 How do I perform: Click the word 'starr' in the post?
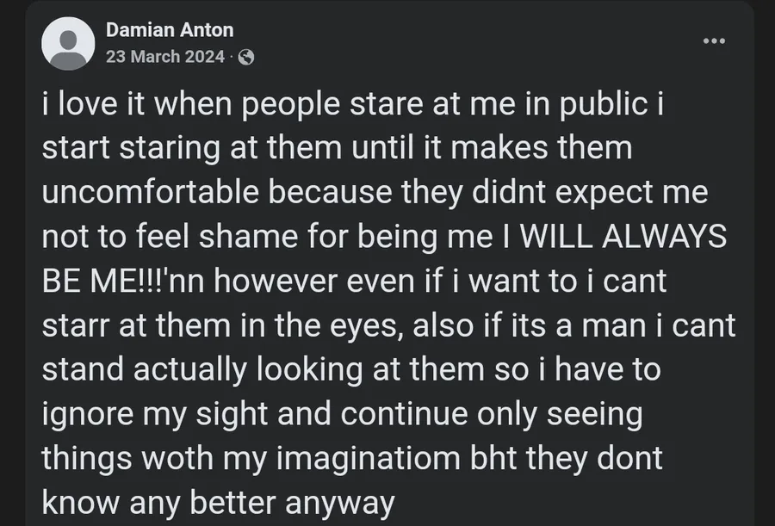coord(76,326)
